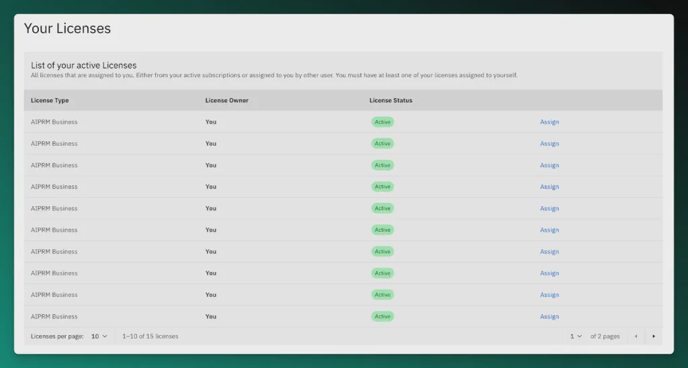Click Assign link in eighth license row

point(549,273)
